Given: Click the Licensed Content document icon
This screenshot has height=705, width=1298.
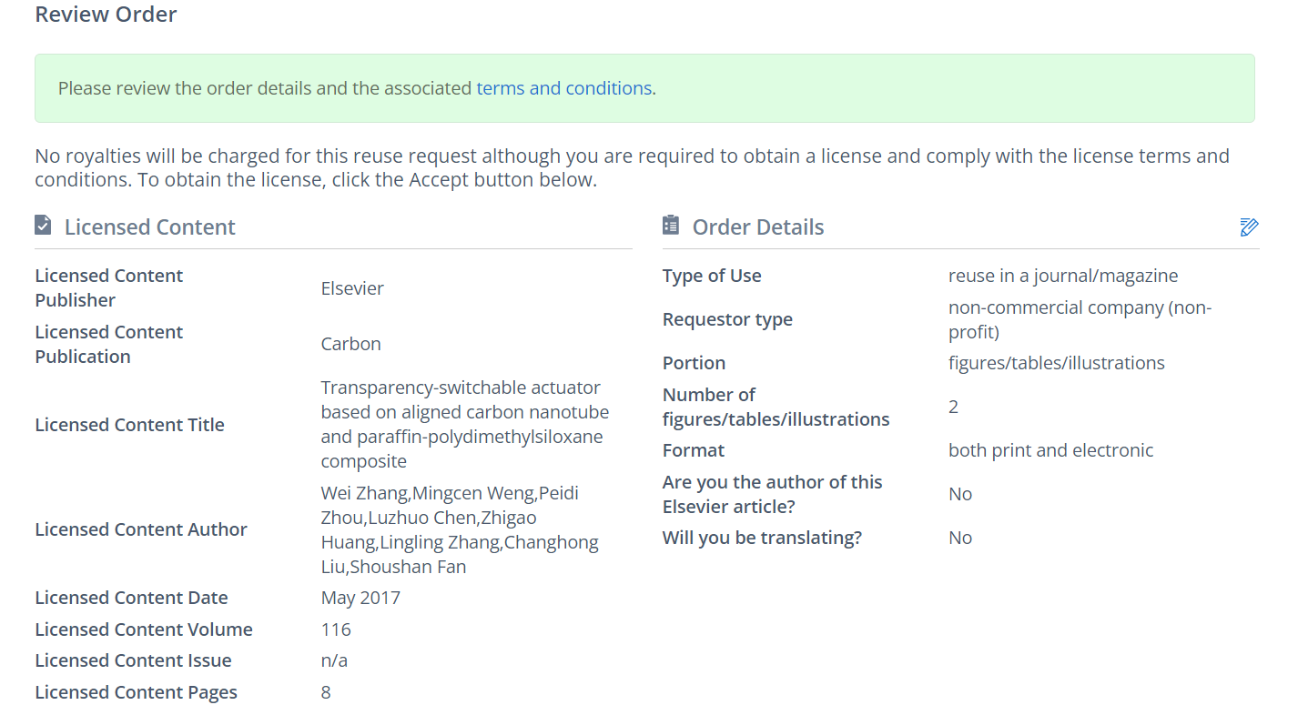Looking at the screenshot, I should 43,225.
